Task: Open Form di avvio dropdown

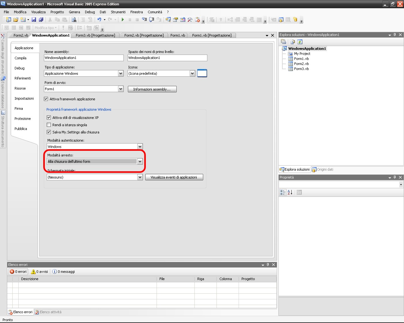Action: tap(121, 89)
